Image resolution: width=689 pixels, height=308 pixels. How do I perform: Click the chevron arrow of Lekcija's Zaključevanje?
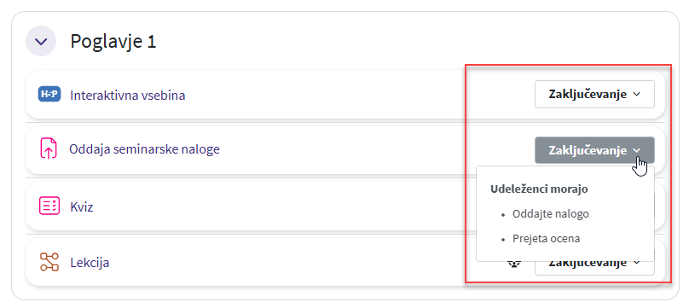[x=638, y=263]
